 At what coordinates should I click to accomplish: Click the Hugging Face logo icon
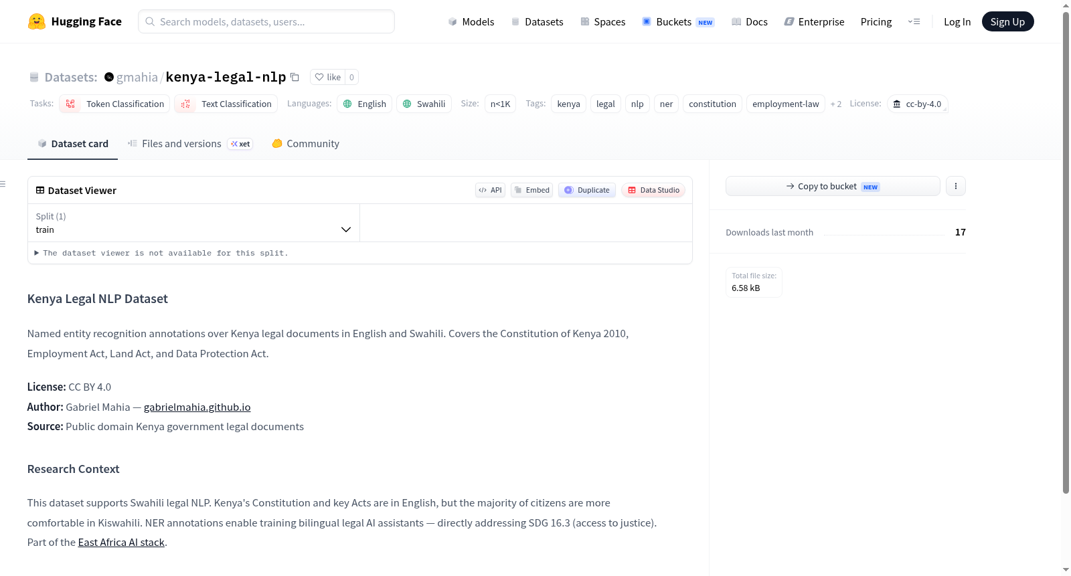click(36, 21)
